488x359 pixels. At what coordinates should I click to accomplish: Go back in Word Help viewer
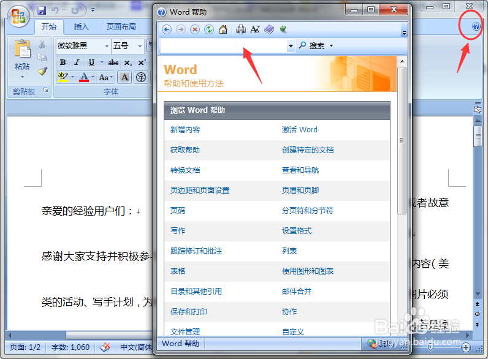(167, 29)
